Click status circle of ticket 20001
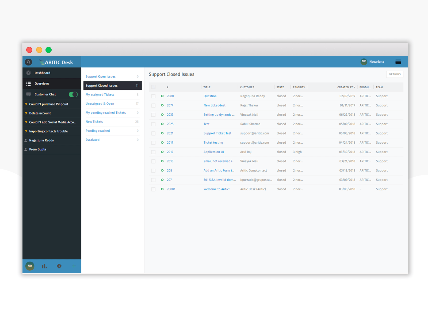 click(162, 189)
